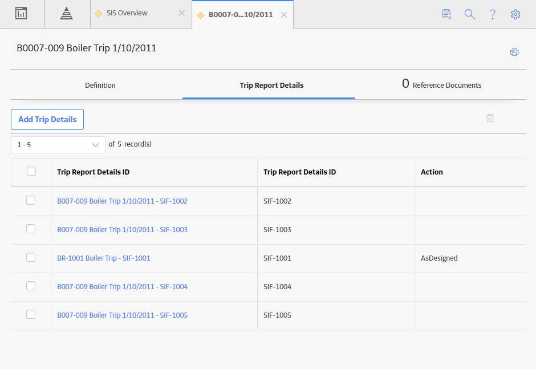Open the search magnifier icon
Screen dimensions: 536x369
[x=470, y=14]
